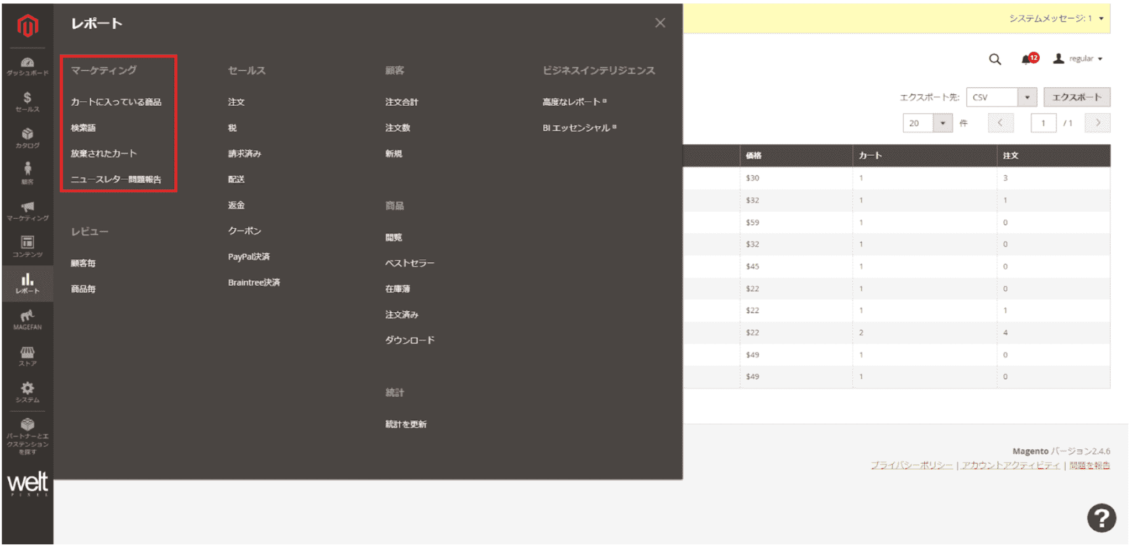Image resolution: width=1132 pixels, height=551 pixels.
Task: Open the プライバシーポリシー link
Action: (x=911, y=466)
